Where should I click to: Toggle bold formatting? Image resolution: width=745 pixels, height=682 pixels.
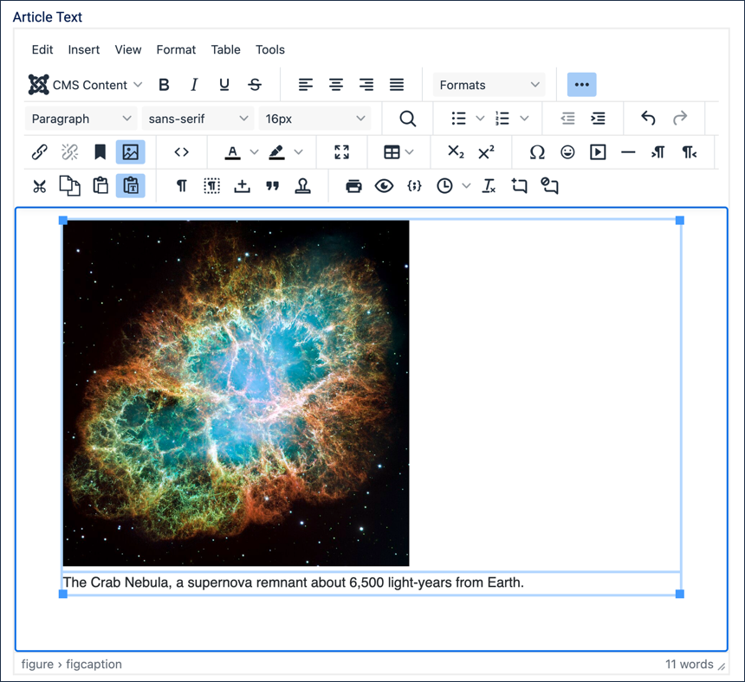coord(164,85)
